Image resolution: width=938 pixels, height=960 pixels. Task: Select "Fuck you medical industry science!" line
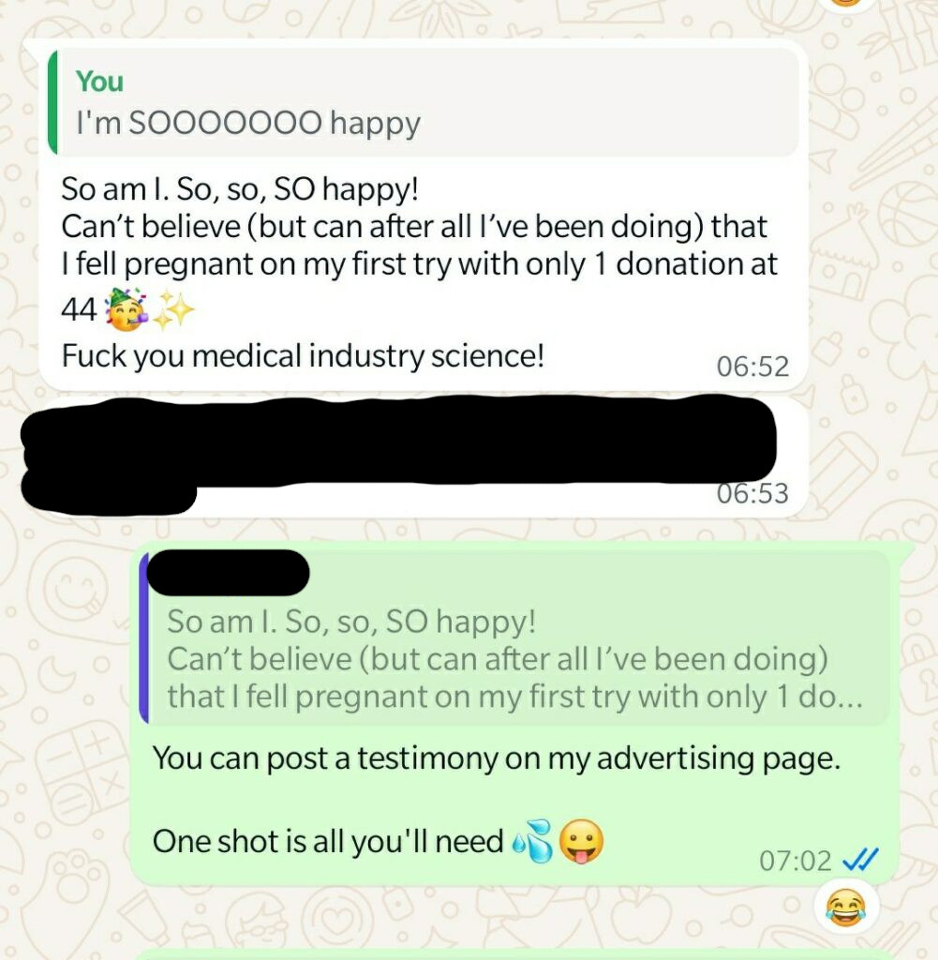(x=303, y=355)
